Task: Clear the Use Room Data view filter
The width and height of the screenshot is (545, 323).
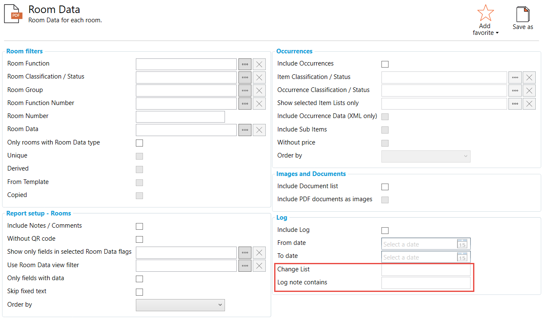Action: pos(259,265)
